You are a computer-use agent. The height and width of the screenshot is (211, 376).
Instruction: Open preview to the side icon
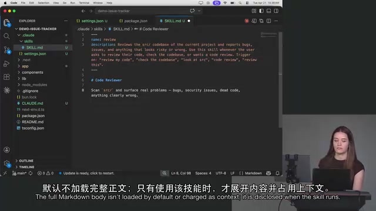click(x=254, y=21)
